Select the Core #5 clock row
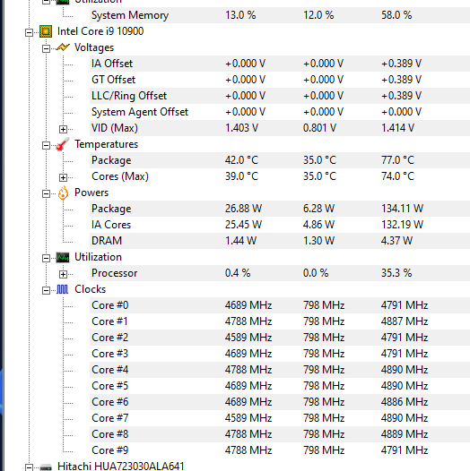The width and height of the screenshot is (470, 471). [x=280, y=386]
